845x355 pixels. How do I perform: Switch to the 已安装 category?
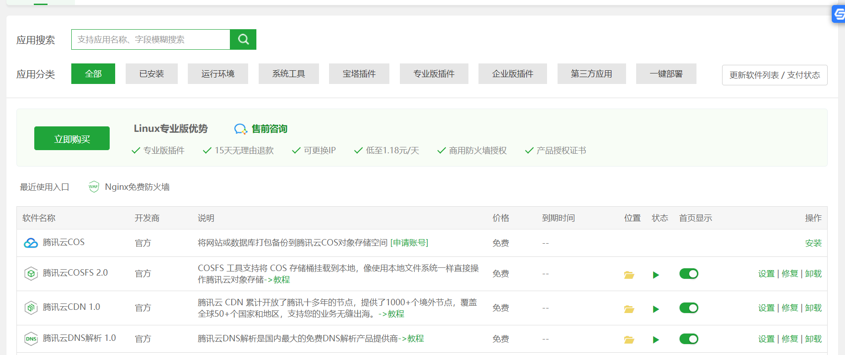pos(152,73)
